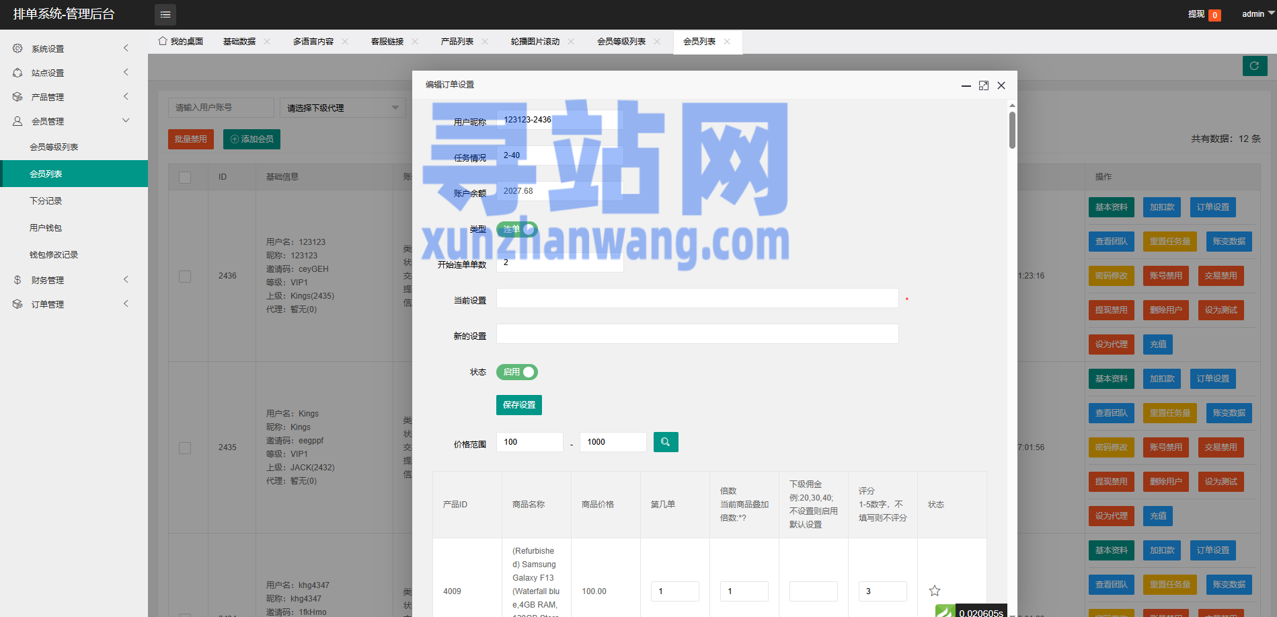Expand the 系统设置 menu chevron
This screenshot has width=1277, height=617.
[x=126, y=48]
